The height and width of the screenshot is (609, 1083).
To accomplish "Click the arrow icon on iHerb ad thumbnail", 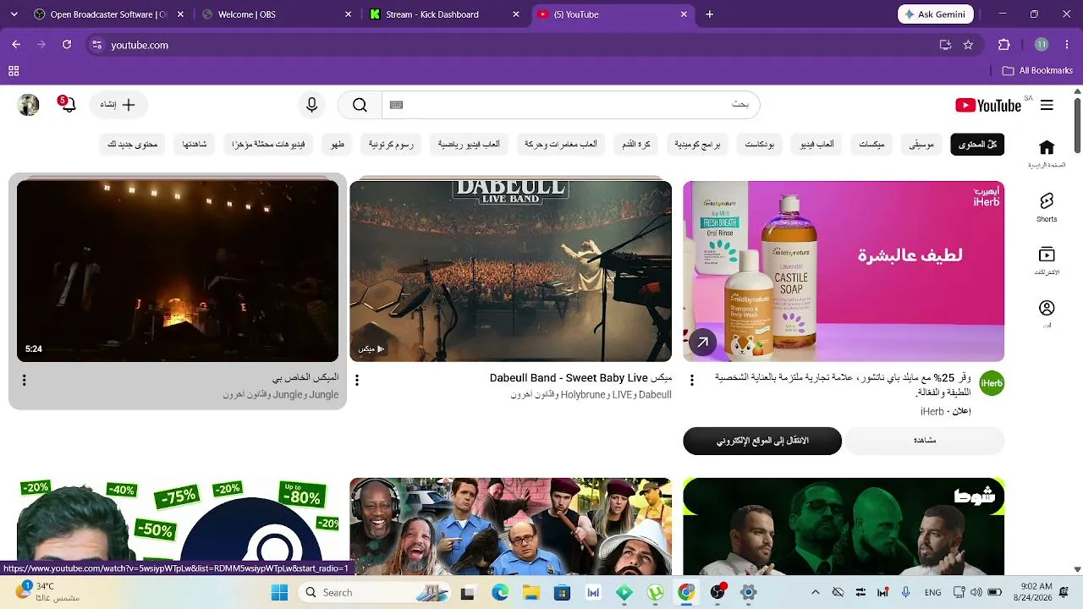I will tap(702, 343).
